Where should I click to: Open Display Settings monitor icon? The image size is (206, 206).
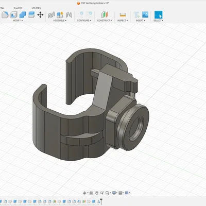coord(114,193)
